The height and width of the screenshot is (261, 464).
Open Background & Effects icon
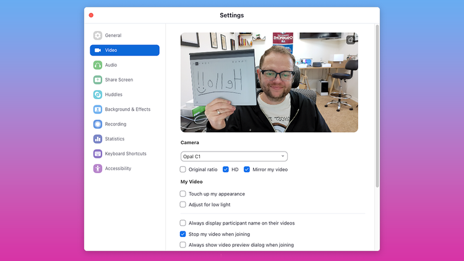98,109
